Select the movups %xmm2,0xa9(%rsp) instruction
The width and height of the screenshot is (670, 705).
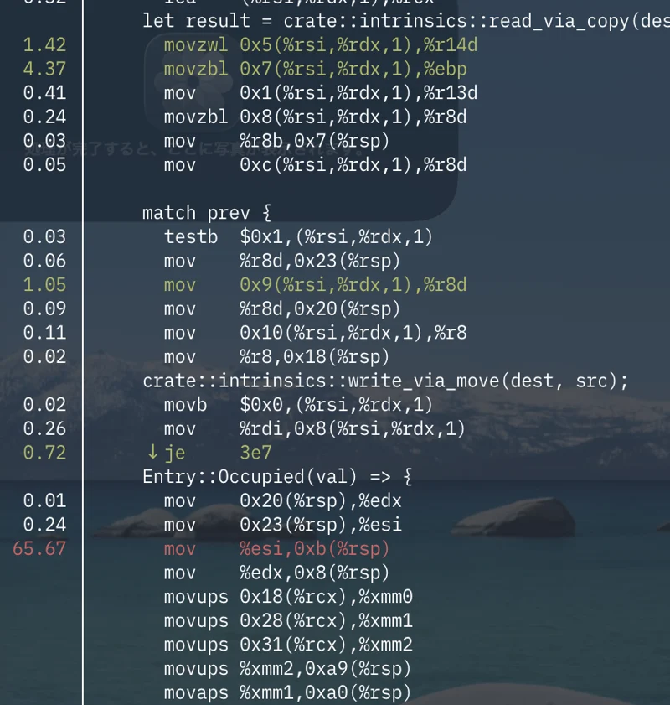click(x=288, y=669)
